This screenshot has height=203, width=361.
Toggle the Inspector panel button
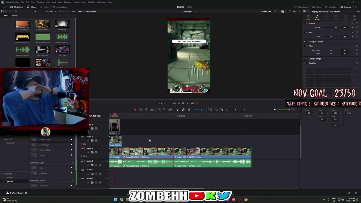point(346,7)
